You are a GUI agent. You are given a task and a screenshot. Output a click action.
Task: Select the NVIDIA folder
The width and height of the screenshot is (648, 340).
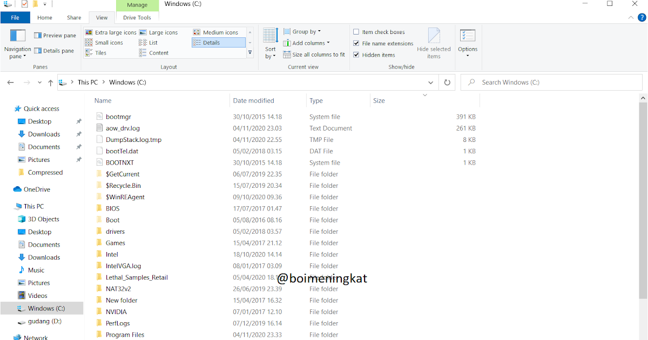tap(116, 312)
